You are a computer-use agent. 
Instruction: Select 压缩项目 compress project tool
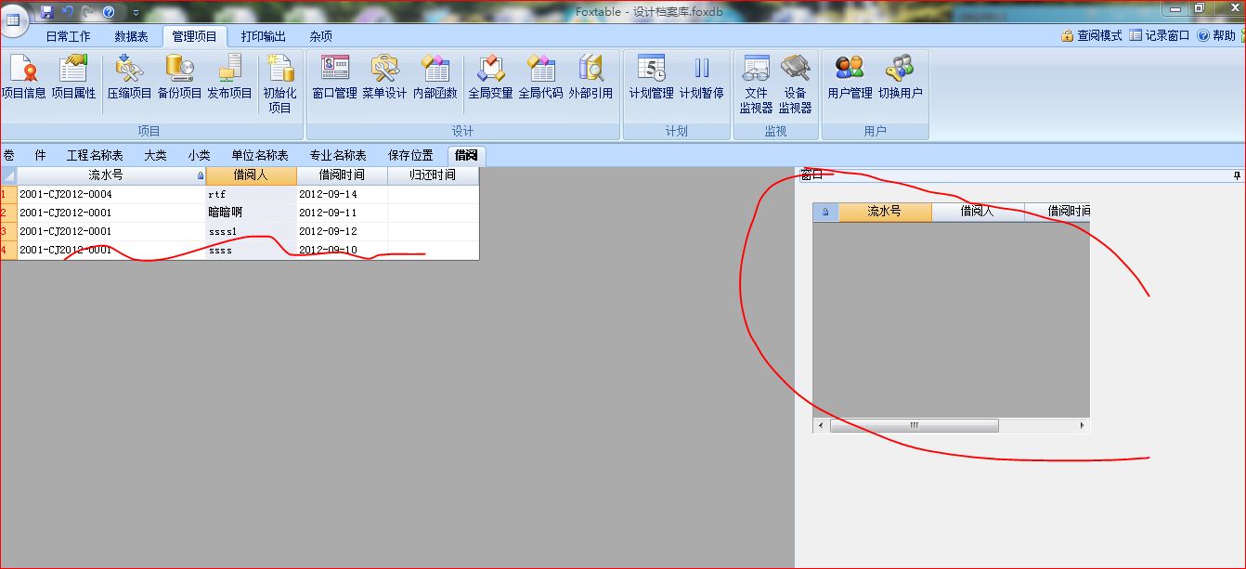tap(129, 77)
